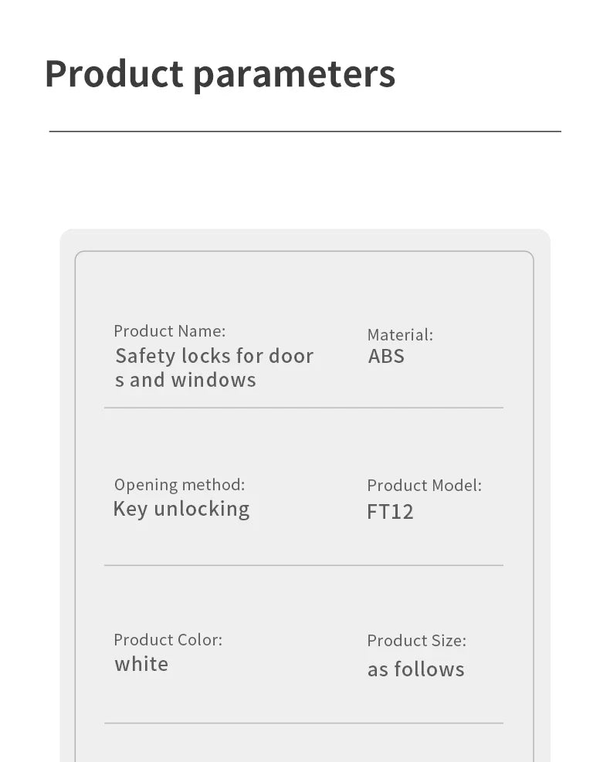Click the word "parameters" in the heading

point(293,76)
